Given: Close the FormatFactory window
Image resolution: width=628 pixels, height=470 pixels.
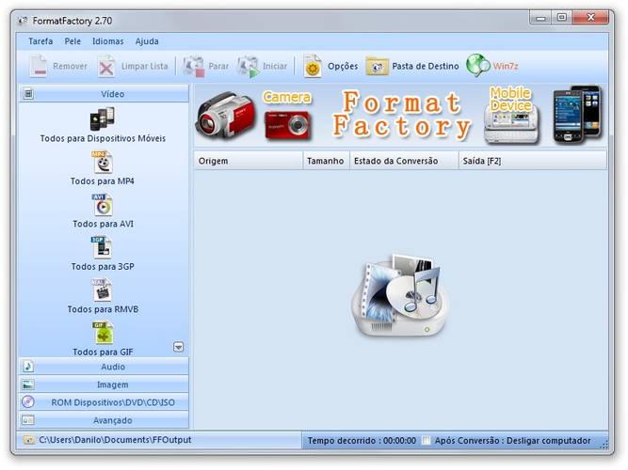Looking at the screenshot, I should tap(590, 18).
